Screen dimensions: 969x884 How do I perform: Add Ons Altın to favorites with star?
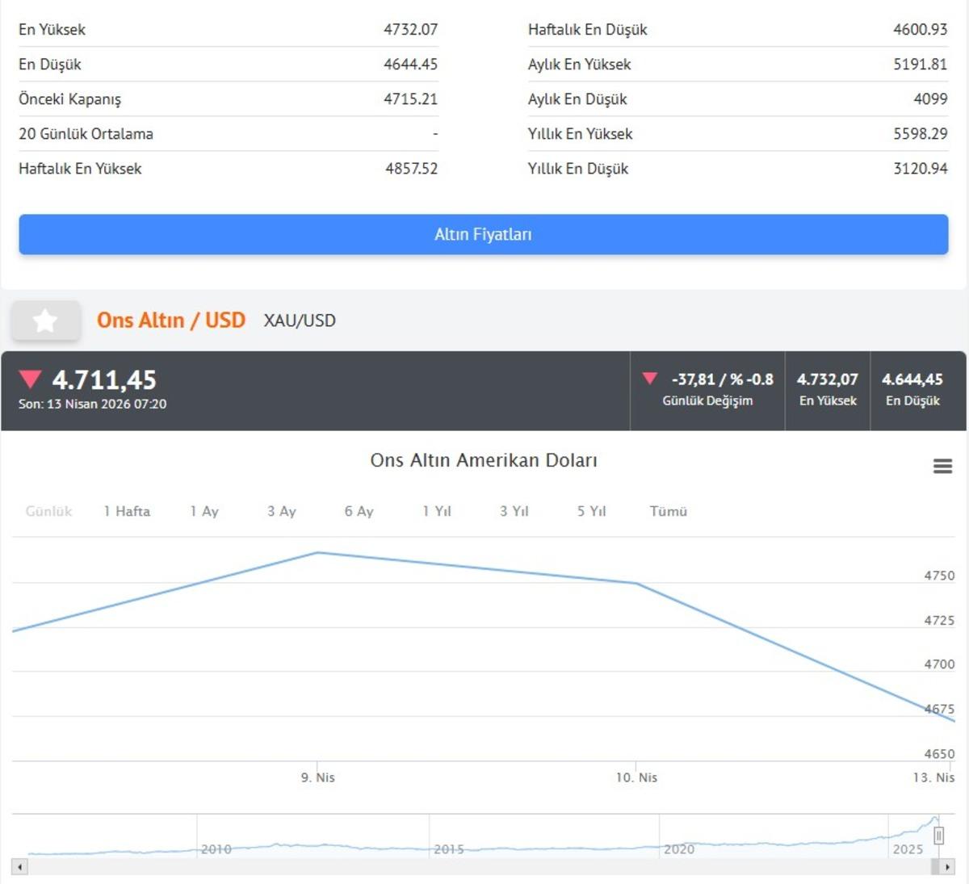(45, 321)
